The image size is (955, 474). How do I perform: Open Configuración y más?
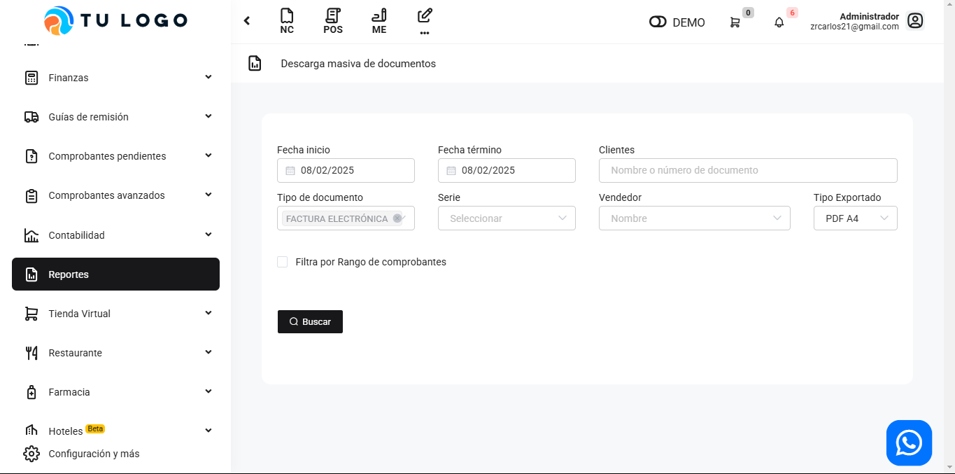pyautogui.click(x=94, y=454)
